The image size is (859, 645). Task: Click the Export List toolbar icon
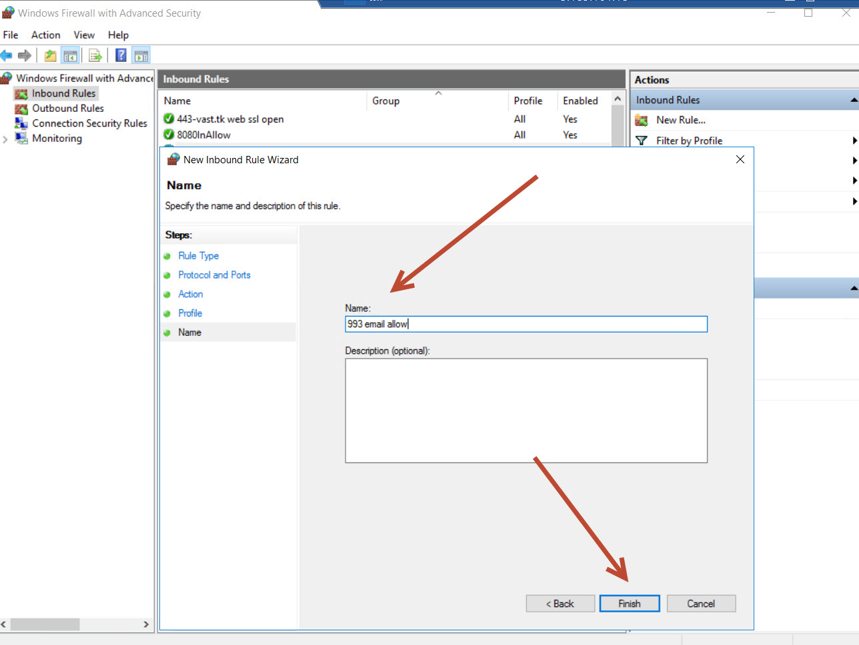pyautogui.click(x=95, y=55)
